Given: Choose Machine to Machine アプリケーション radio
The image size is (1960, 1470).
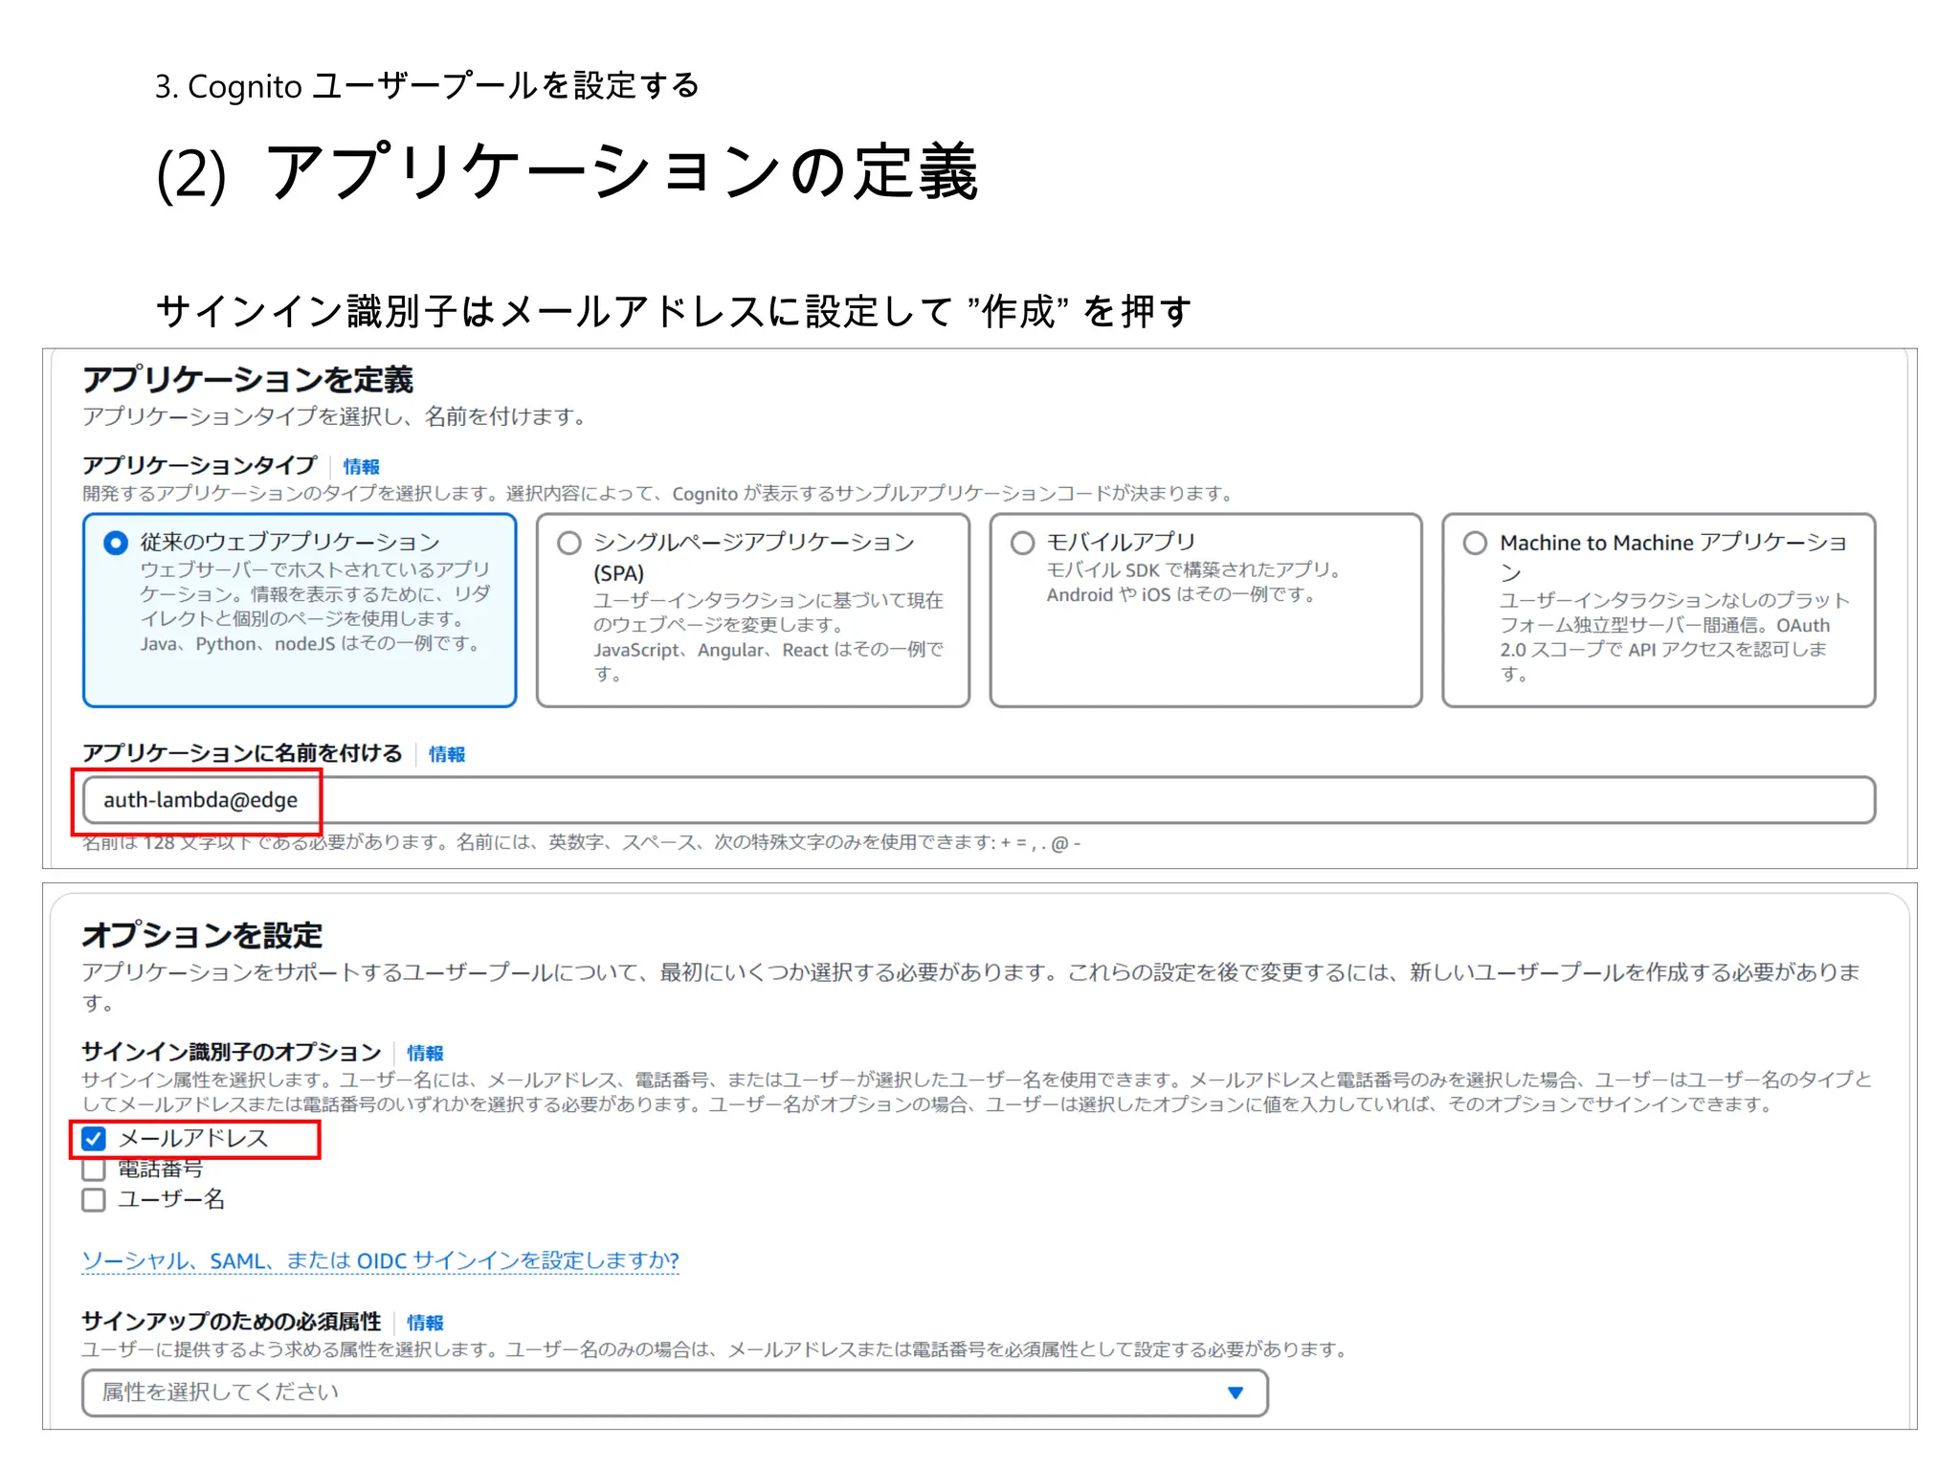Looking at the screenshot, I should pos(1476,543).
